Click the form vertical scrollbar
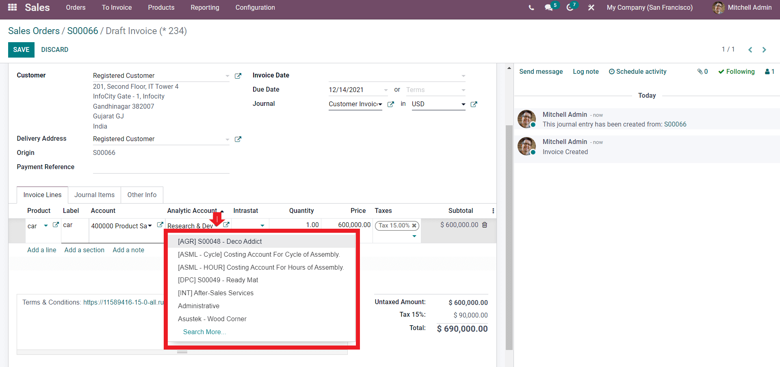 point(509,237)
